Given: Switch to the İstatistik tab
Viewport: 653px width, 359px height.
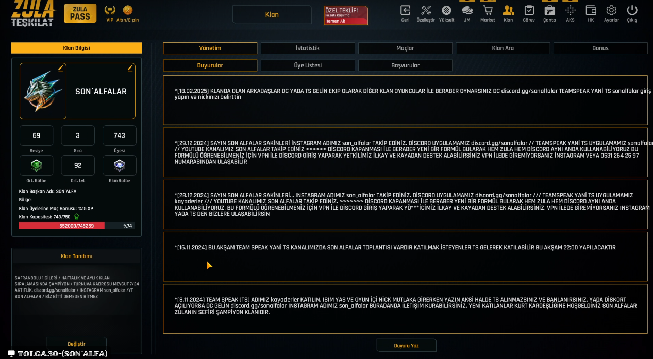Looking at the screenshot, I should point(308,48).
